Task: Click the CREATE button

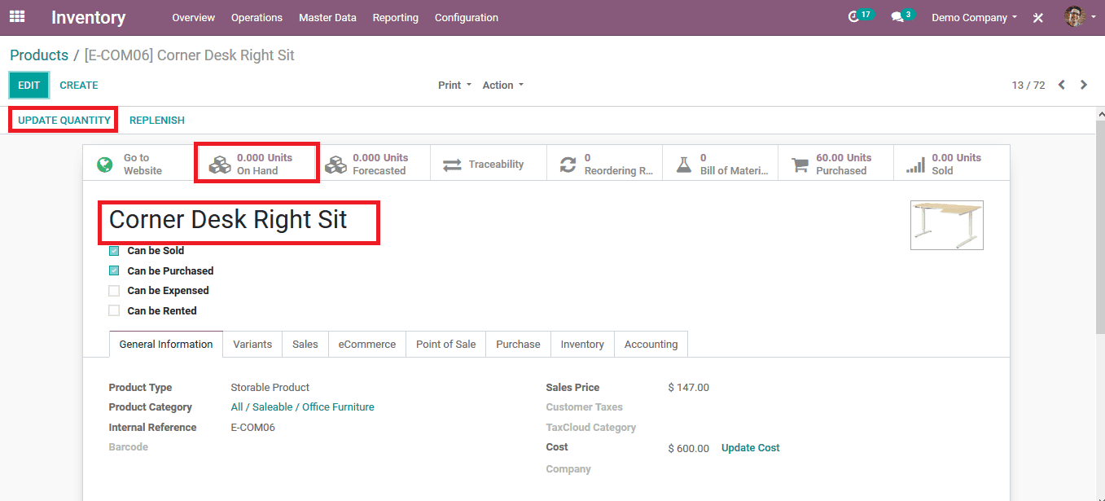Action: 79,85
